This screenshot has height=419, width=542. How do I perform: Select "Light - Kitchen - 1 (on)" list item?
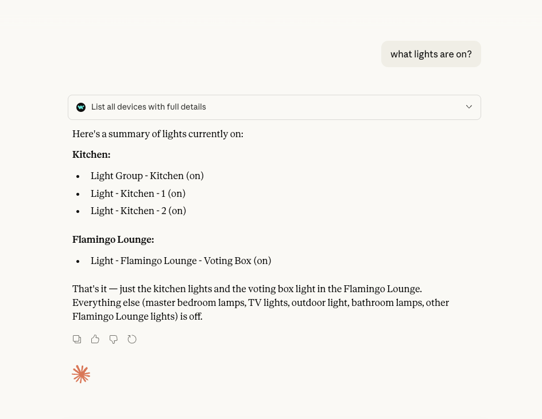138,193
